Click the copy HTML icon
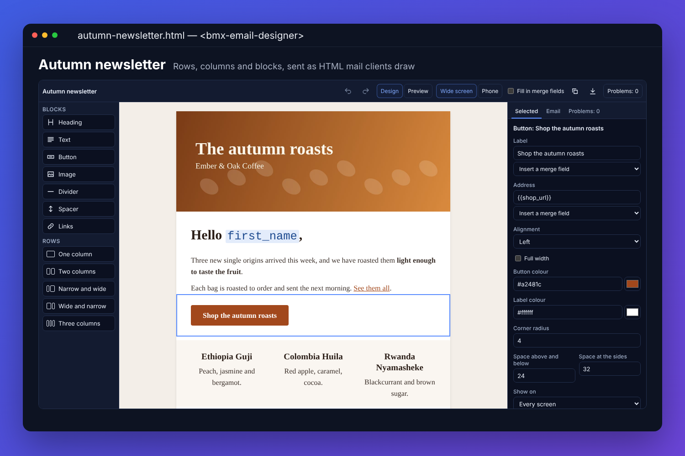The image size is (685, 456). point(575,91)
